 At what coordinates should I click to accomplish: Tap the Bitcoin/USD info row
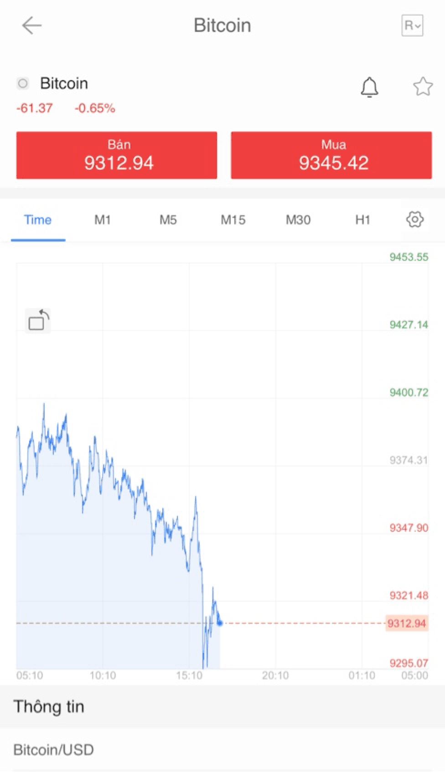click(54, 750)
